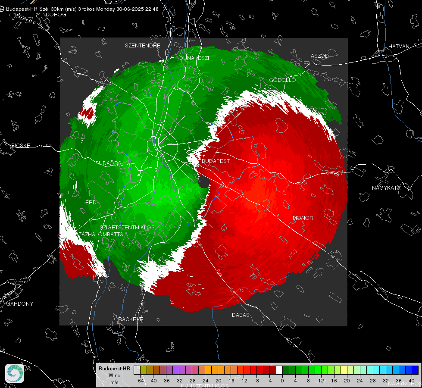Click the -24 value on the legend scale

pos(205,381)
